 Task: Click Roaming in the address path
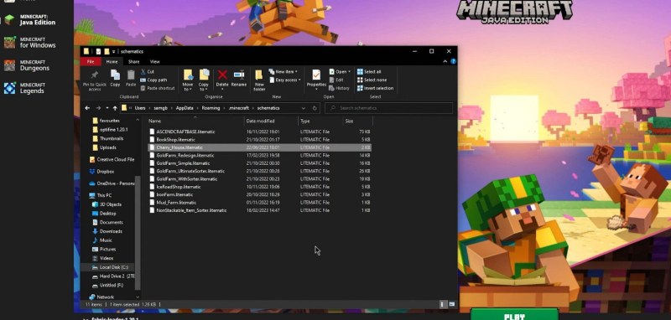[x=211, y=108]
